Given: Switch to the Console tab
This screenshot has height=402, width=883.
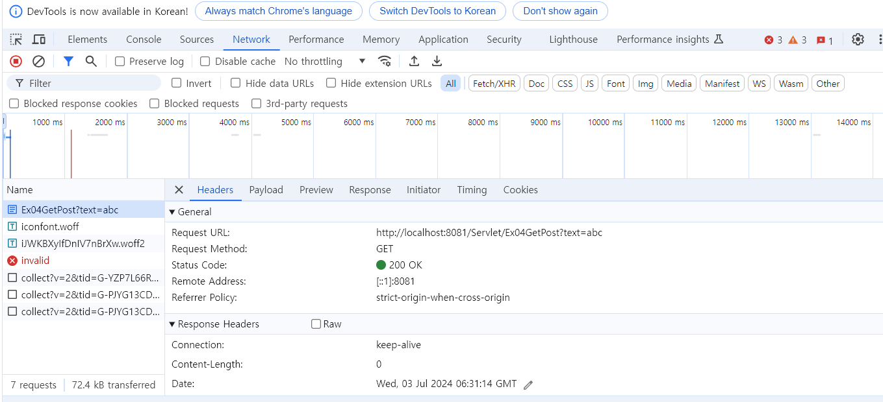Looking at the screenshot, I should point(144,40).
